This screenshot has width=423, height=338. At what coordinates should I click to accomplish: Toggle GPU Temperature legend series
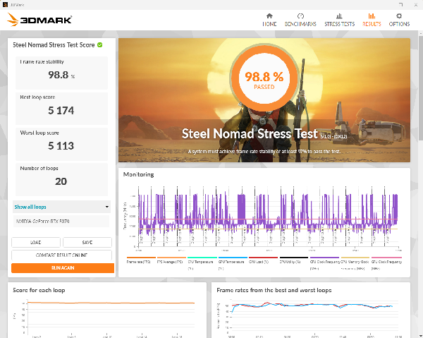click(231, 263)
